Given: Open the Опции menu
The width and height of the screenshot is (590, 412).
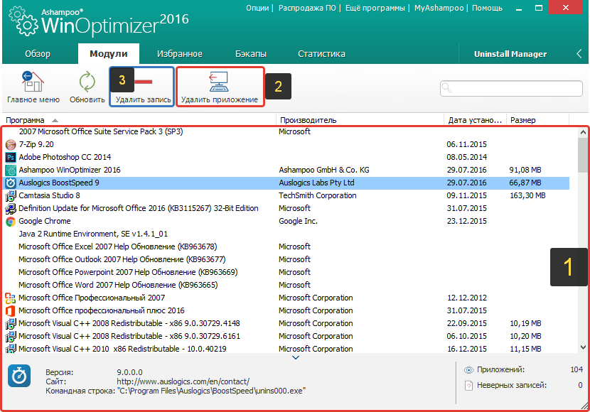Looking at the screenshot, I should tap(257, 8).
